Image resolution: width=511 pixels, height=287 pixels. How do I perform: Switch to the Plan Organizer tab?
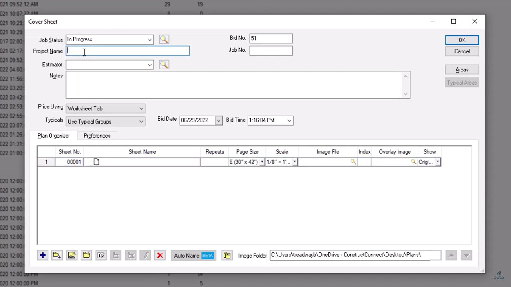click(53, 136)
